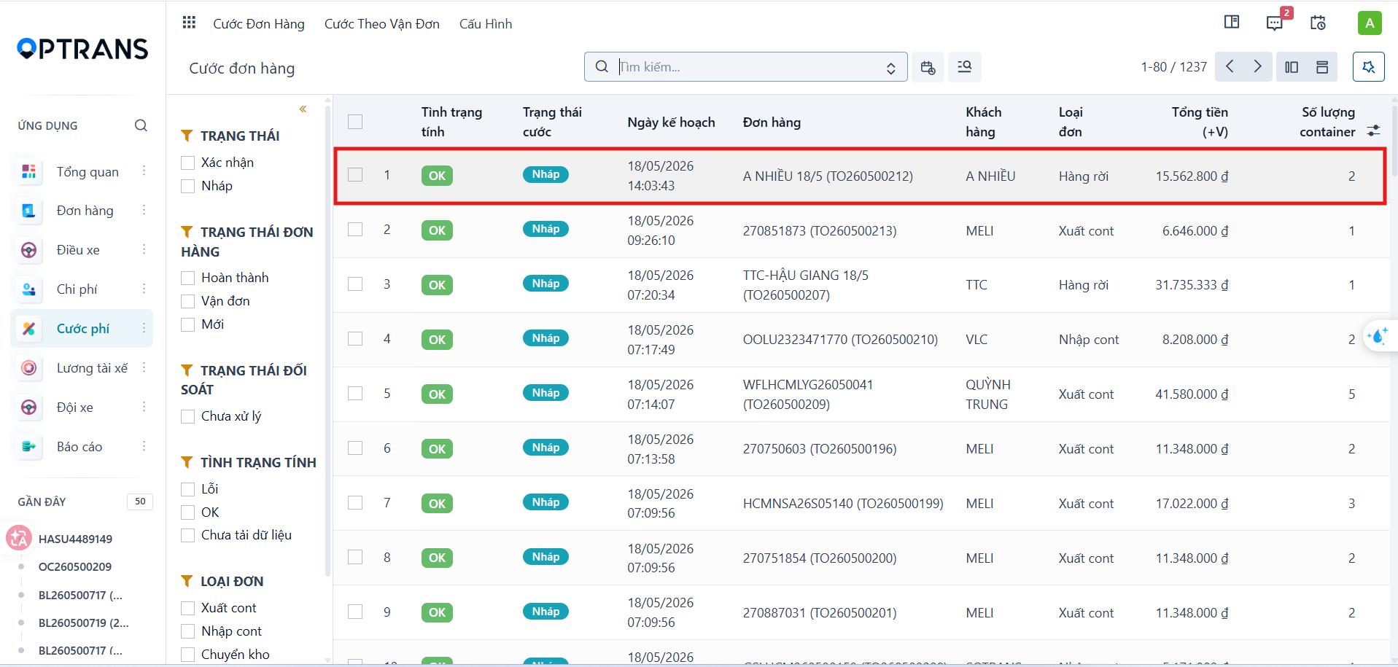Click the Tổng quan sidebar icon
The height and width of the screenshot is (667, 1398).
click(x=29, y=171)
